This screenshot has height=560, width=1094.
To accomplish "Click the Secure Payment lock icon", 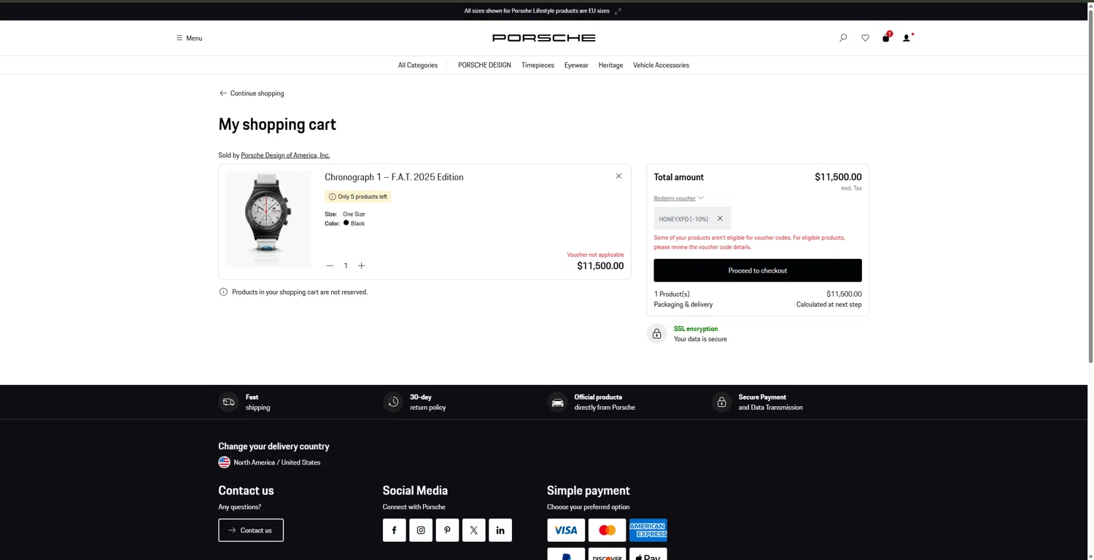I will tap(721, 402).
